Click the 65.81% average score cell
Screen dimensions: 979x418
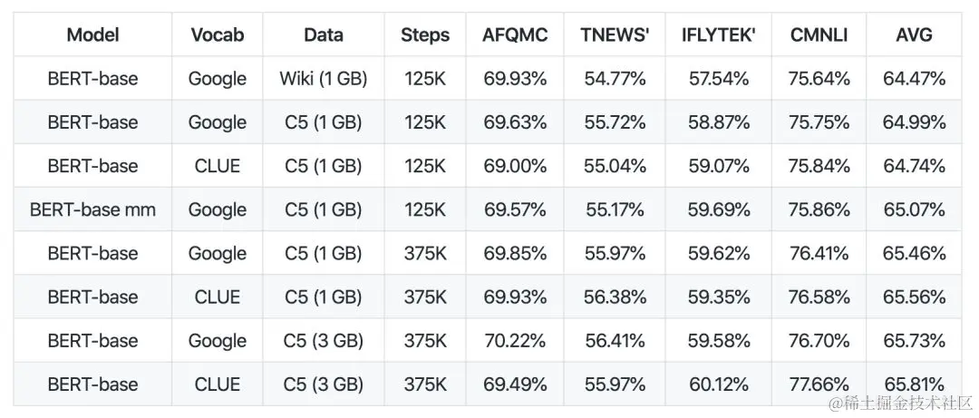(914, 384)
